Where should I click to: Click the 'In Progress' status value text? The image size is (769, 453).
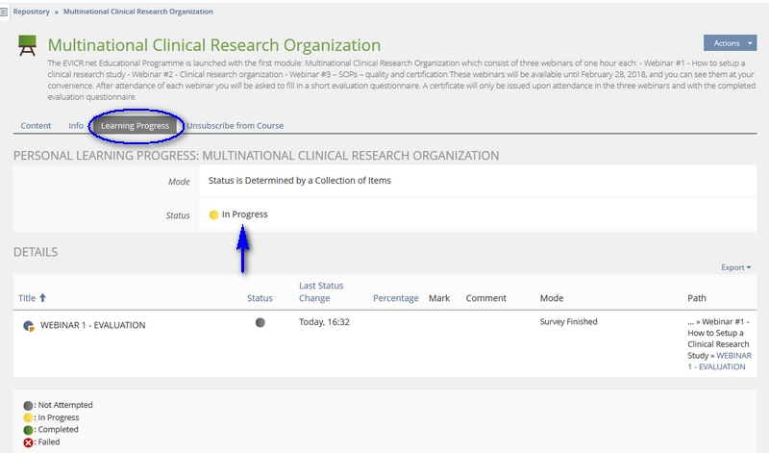[245, 214]
